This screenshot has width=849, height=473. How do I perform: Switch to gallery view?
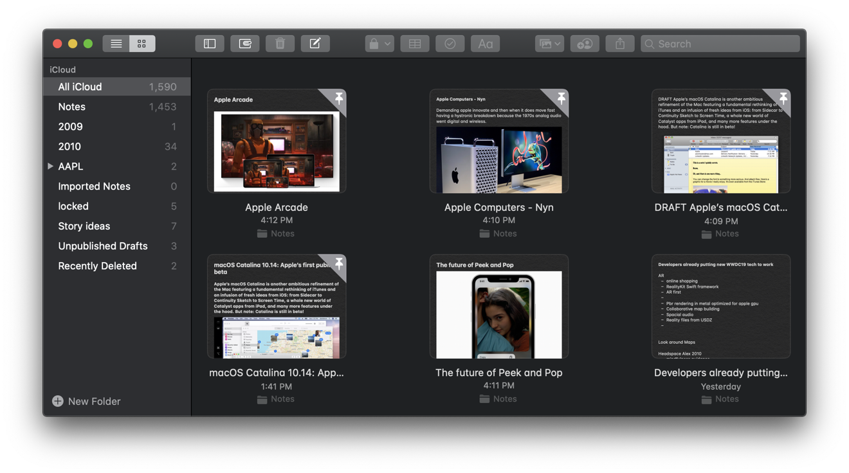coord(141,44)
